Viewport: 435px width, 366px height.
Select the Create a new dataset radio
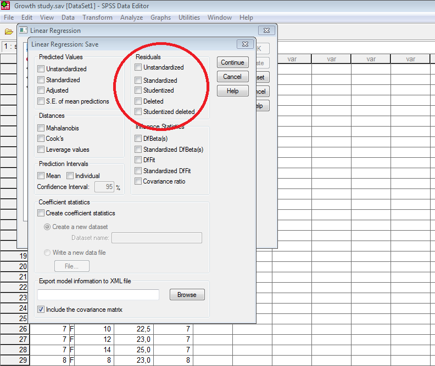click(x=47, y=227)
